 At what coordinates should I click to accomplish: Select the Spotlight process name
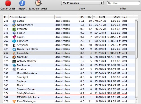[23, 77]
